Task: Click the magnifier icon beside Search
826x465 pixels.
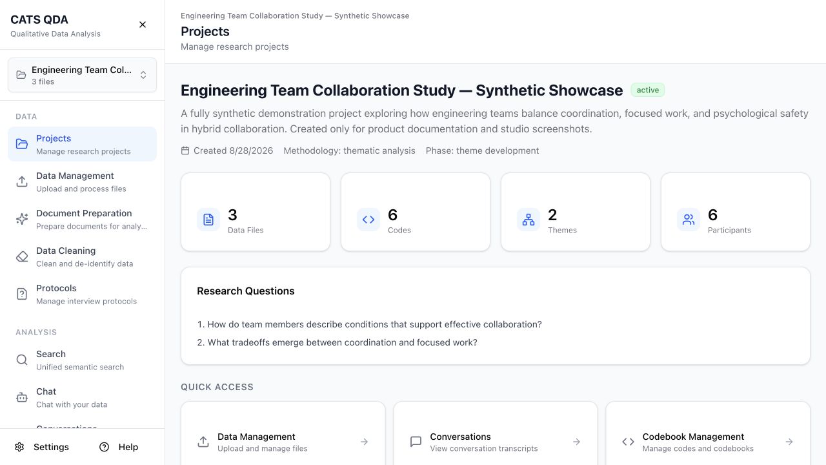Action: (x=22, y=360)
